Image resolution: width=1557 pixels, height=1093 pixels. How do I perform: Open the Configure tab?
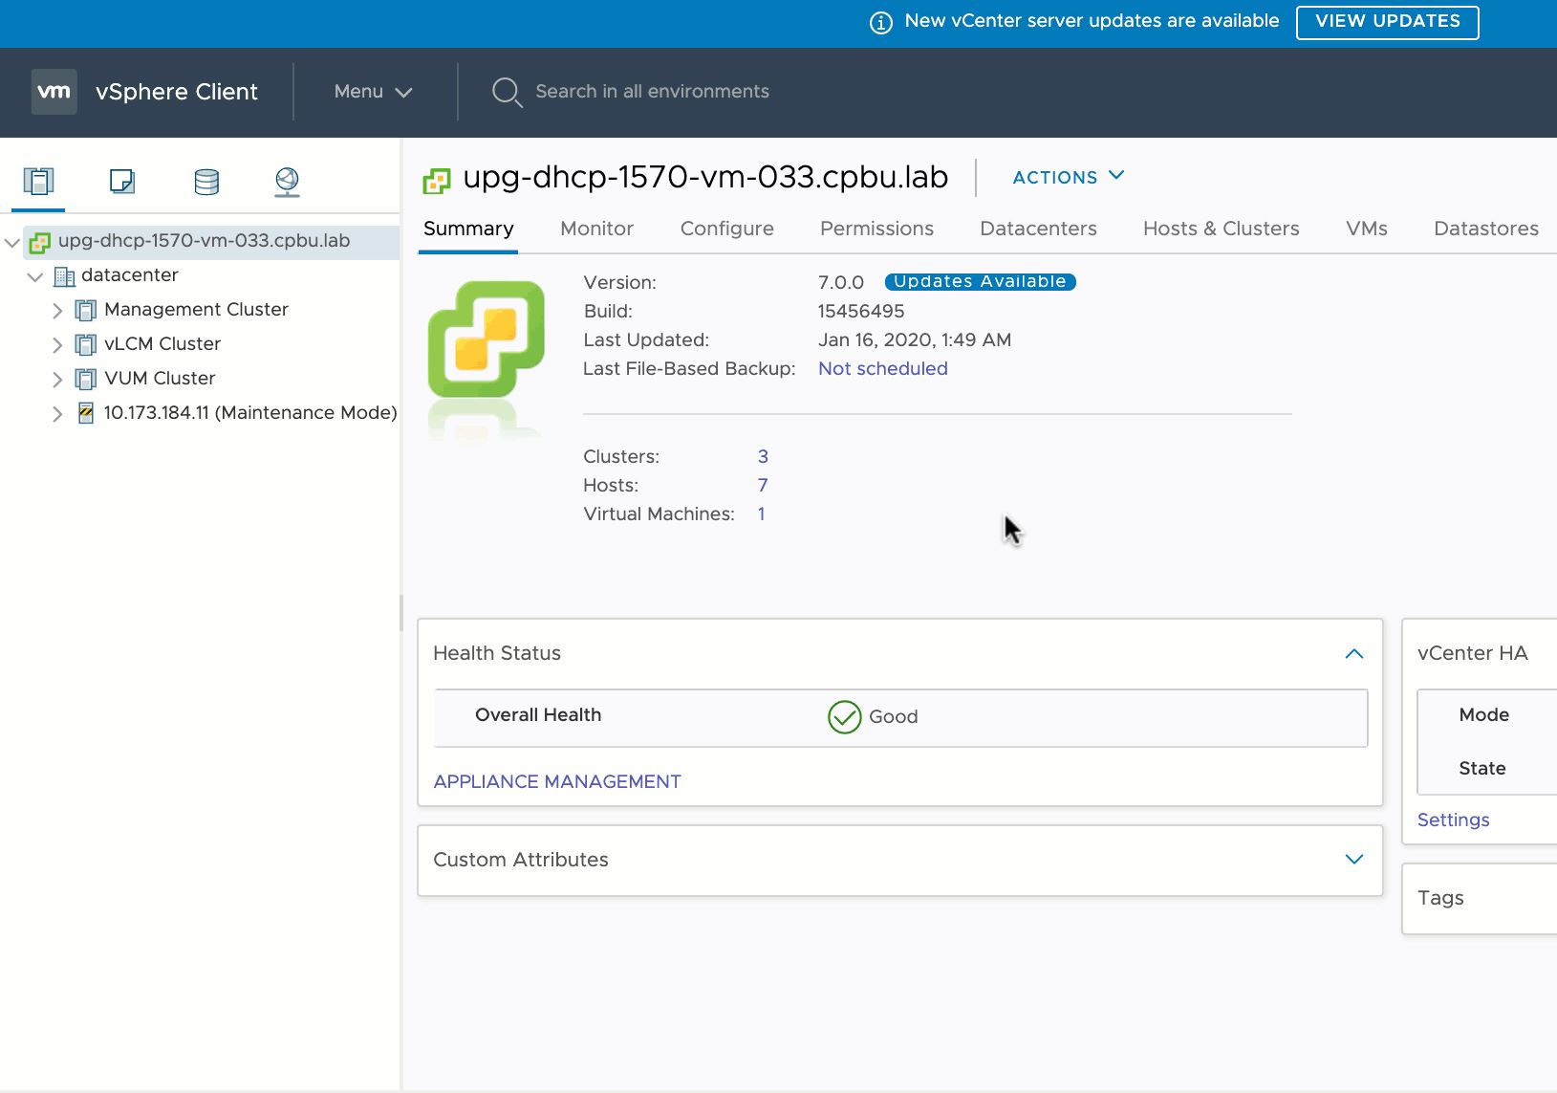pos(726,229)
